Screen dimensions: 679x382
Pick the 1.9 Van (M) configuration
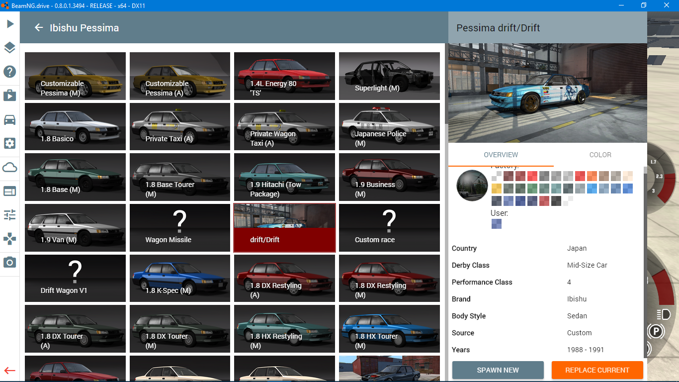(x=75, y=228)
